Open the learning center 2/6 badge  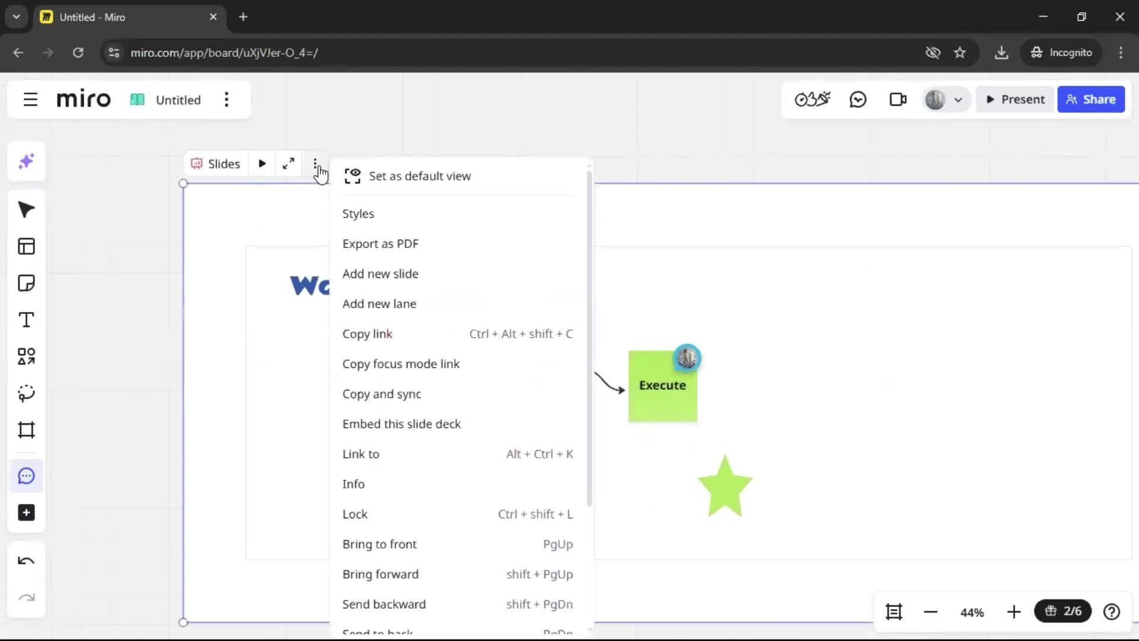(x=1063, y=611)
